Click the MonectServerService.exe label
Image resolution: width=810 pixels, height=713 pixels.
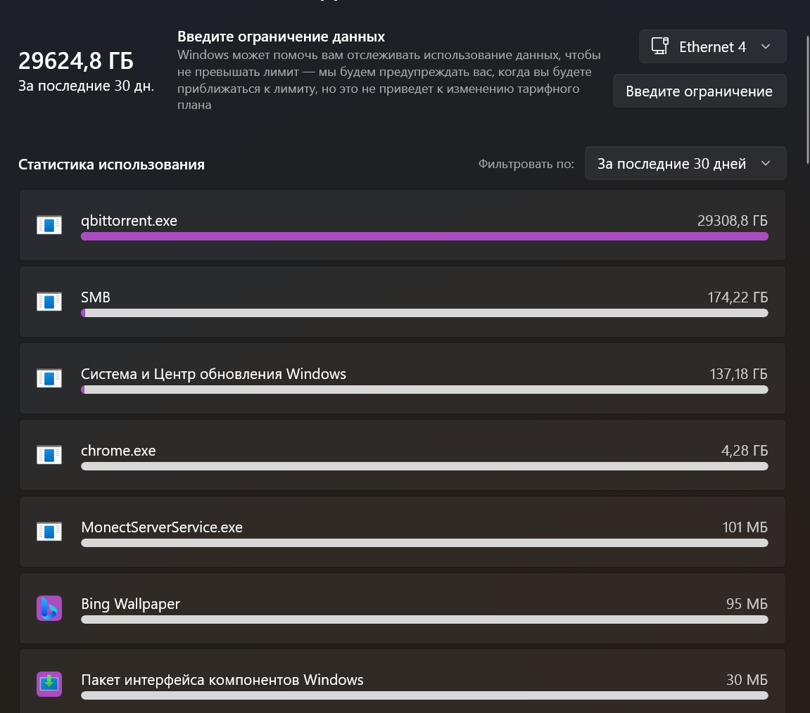tap(162, 527)
